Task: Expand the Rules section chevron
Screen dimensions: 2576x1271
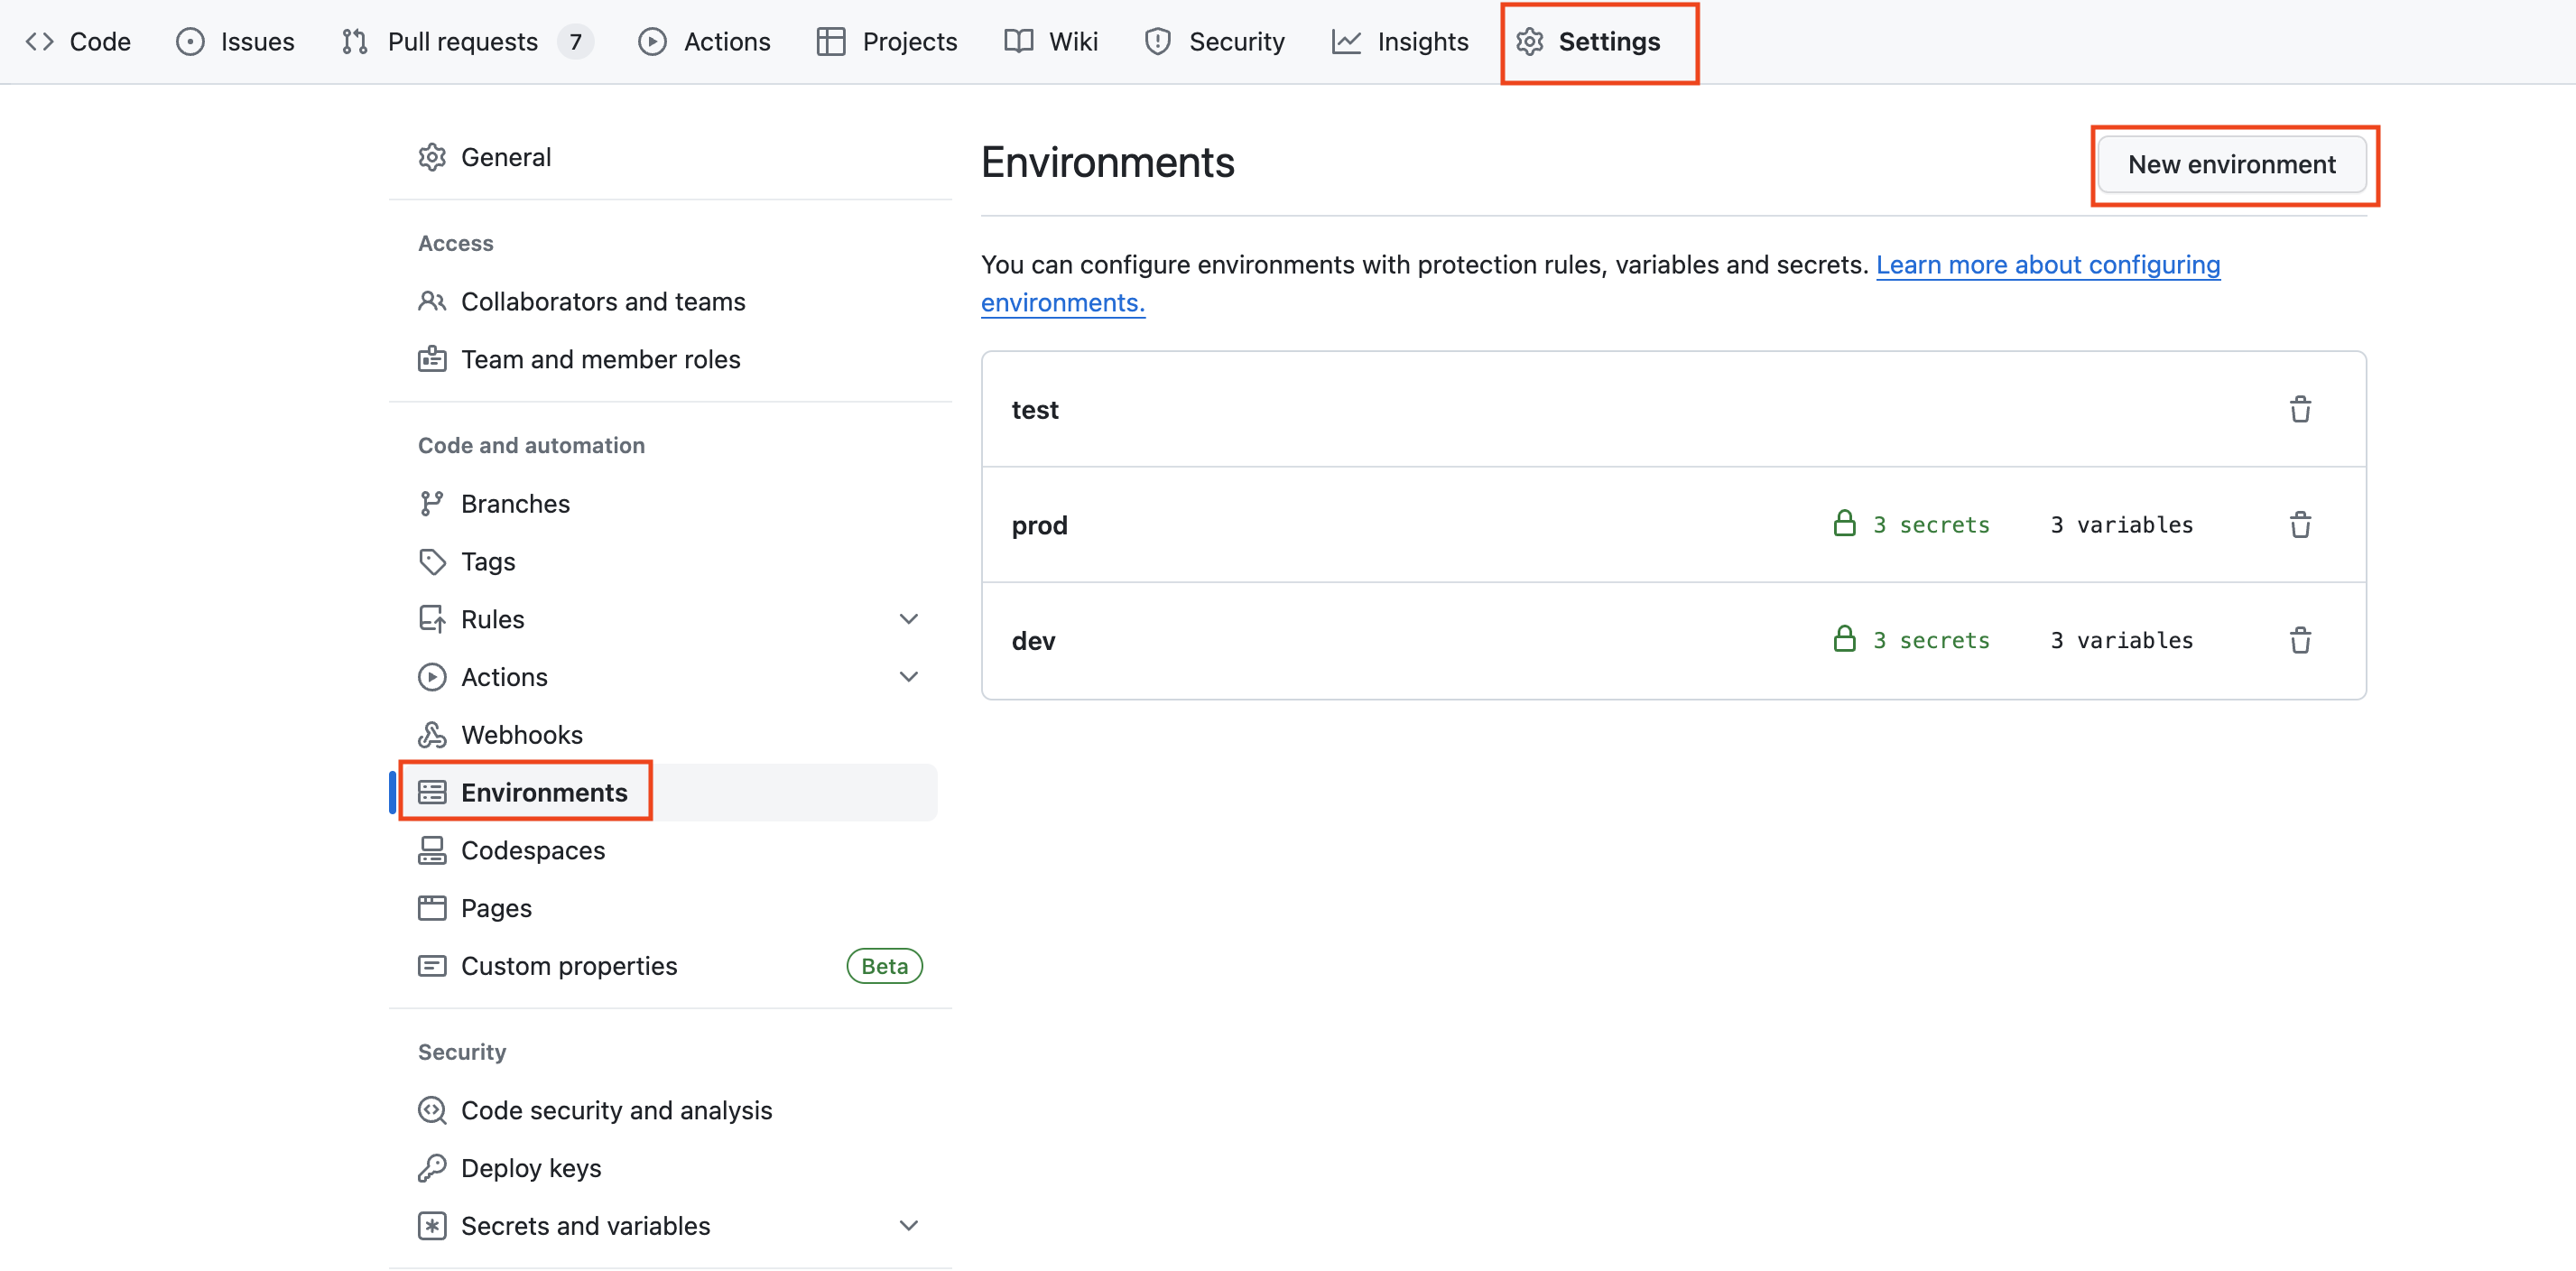Action: 908,618
